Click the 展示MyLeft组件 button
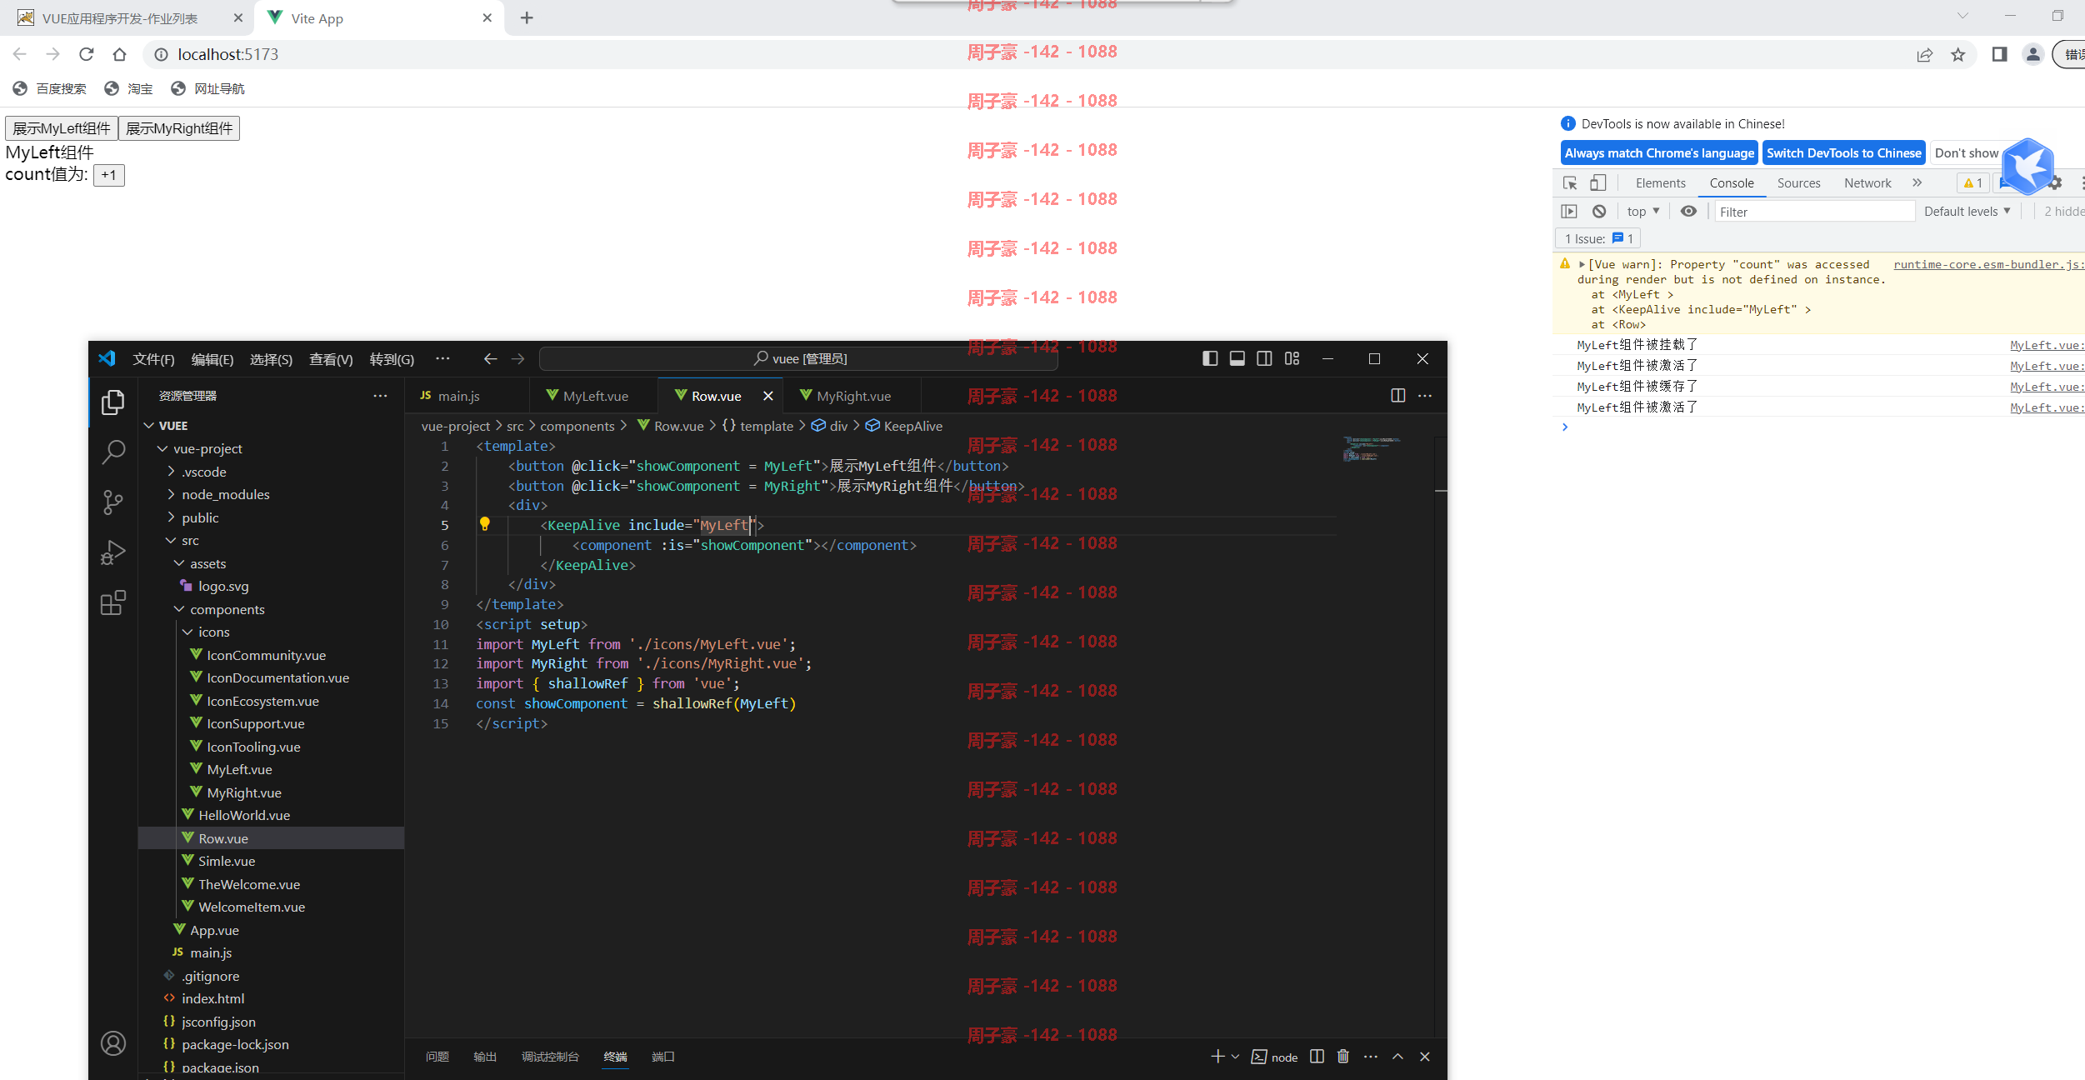The height and width of the screenshot is (1080, 2085). [x=62, y=128]
